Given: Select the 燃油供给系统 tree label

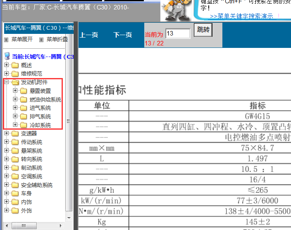Looking at the screenshot, I should (x=45, y=100).
